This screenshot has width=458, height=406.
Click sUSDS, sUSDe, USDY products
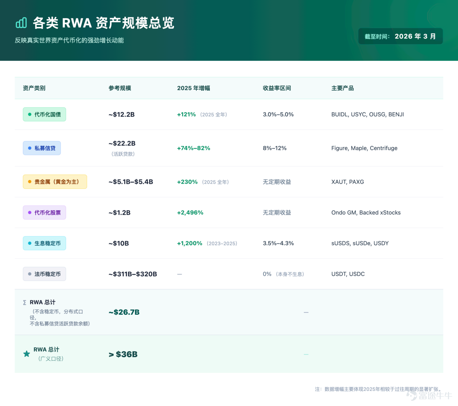[360, 243]
